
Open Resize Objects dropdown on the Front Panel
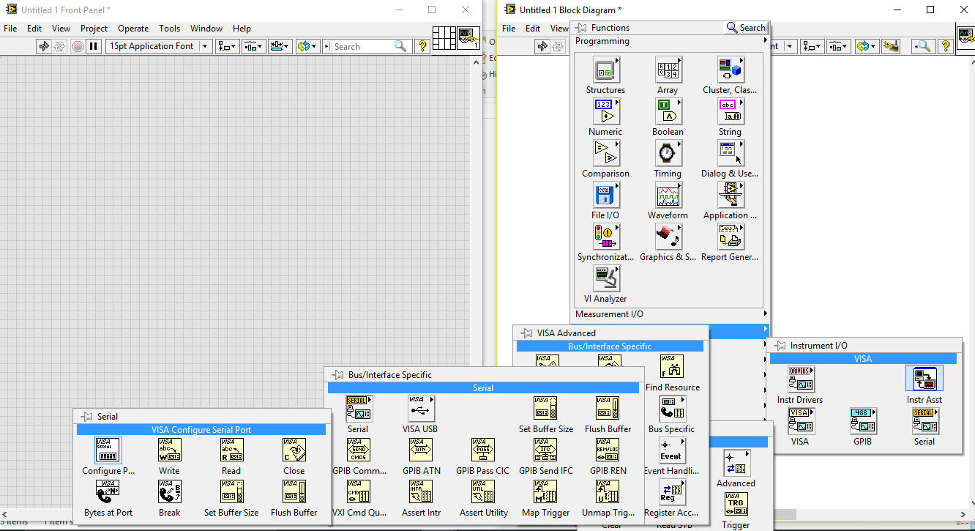click(x=280, y=46)
